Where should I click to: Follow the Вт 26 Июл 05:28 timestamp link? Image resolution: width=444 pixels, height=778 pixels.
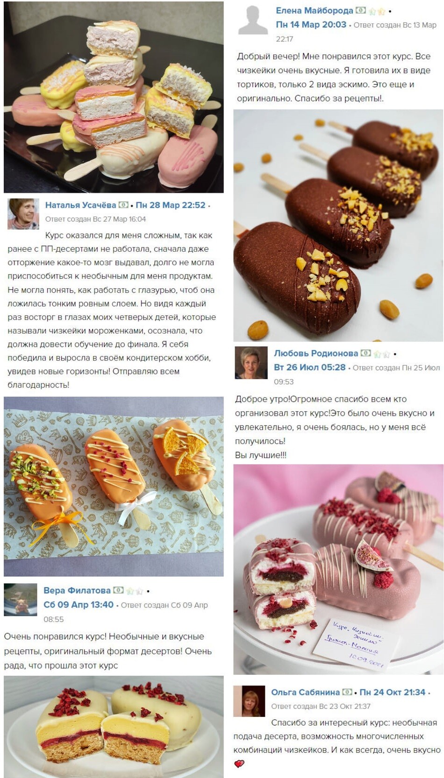pos(310,367)
